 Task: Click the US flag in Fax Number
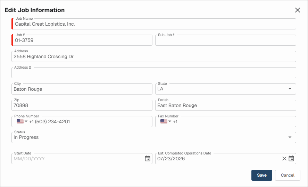(x=164, y=122)
